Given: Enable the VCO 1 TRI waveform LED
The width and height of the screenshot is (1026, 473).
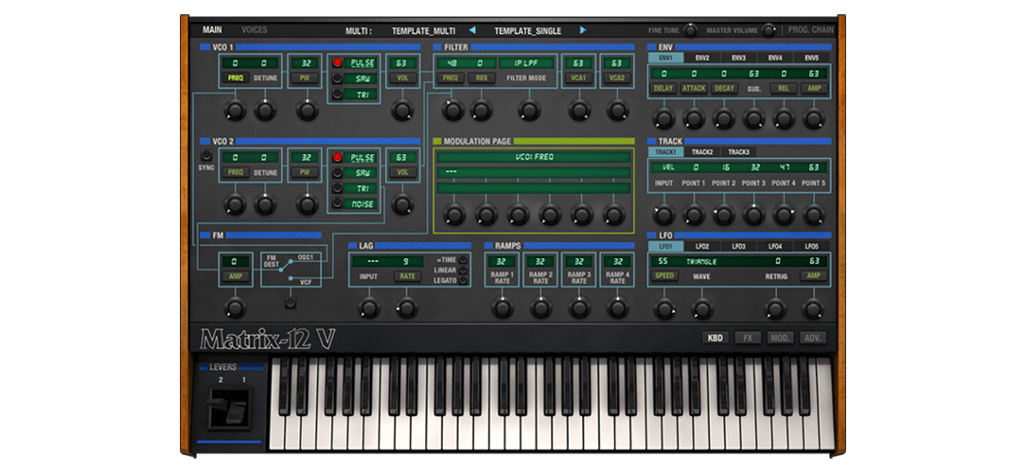Looking at the screenshot, I should pyautogui.click(x=338, y=95).
